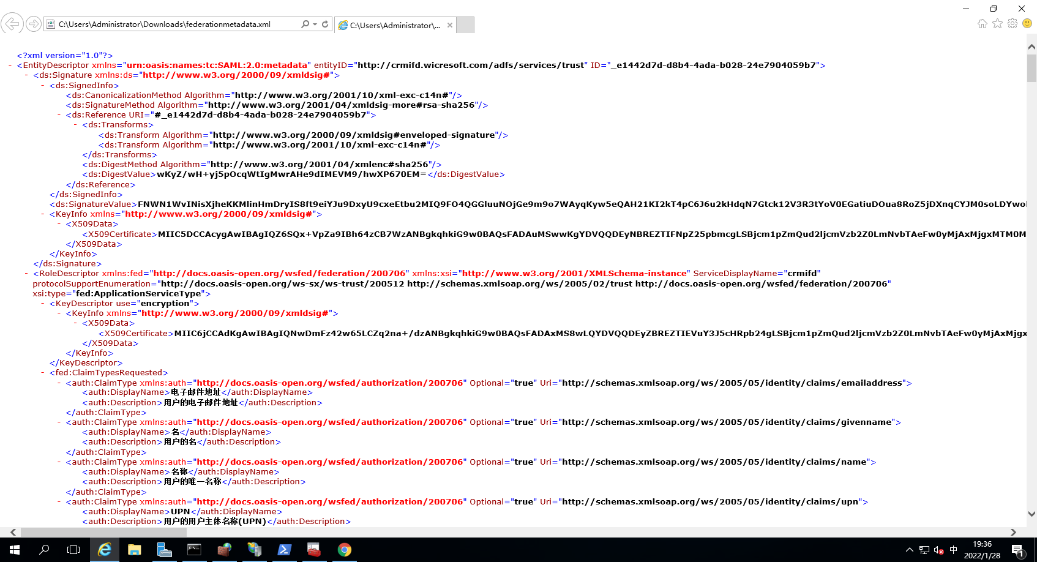Viewport: 1037px width, 562px height.
Task: Switch to the Command Prompt taskbar icon
Action: coord(194,550)
